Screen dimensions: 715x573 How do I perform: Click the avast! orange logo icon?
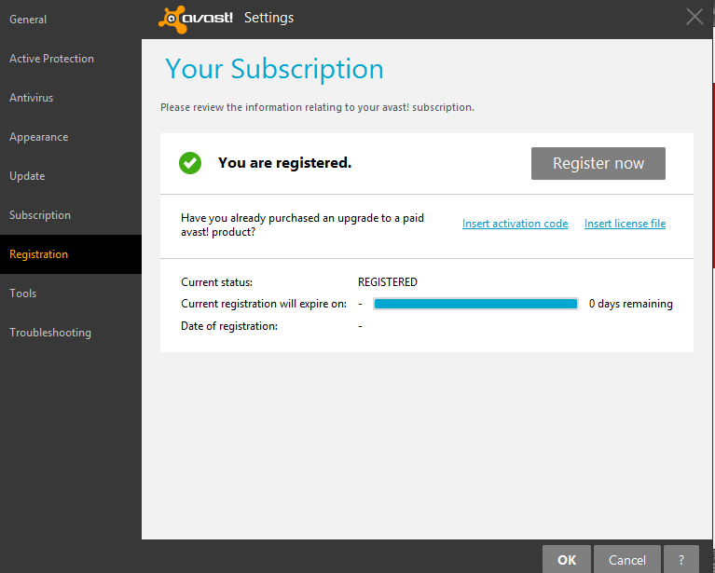click(x=172, y=20)
